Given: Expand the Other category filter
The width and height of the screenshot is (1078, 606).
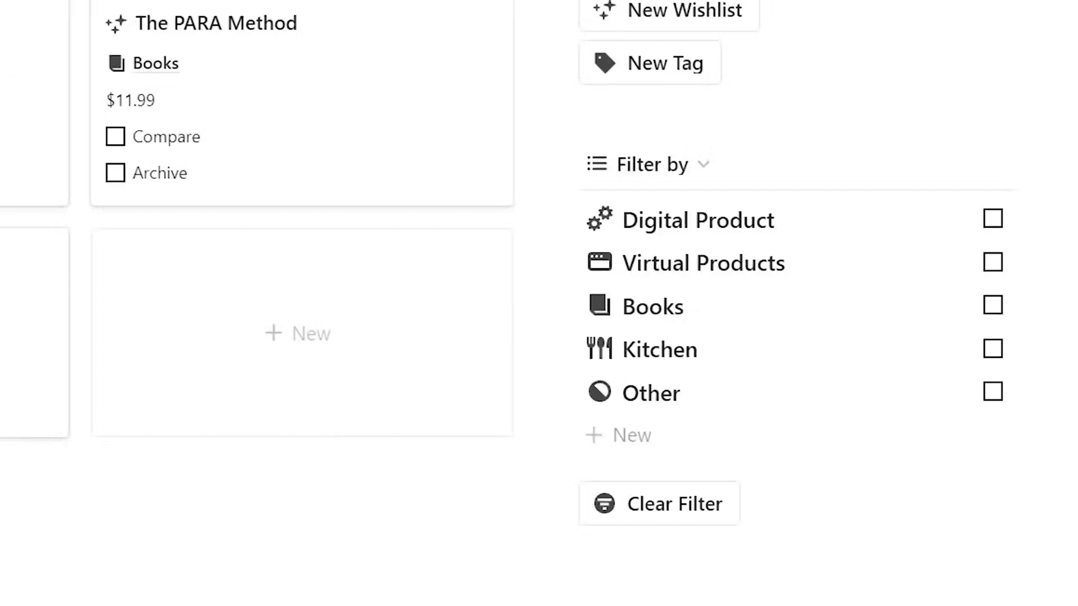Looking at the screenshot, I should tap(994, 392).
